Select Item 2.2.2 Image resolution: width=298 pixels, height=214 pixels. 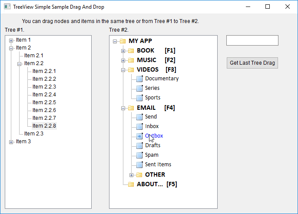pos(44,79)
